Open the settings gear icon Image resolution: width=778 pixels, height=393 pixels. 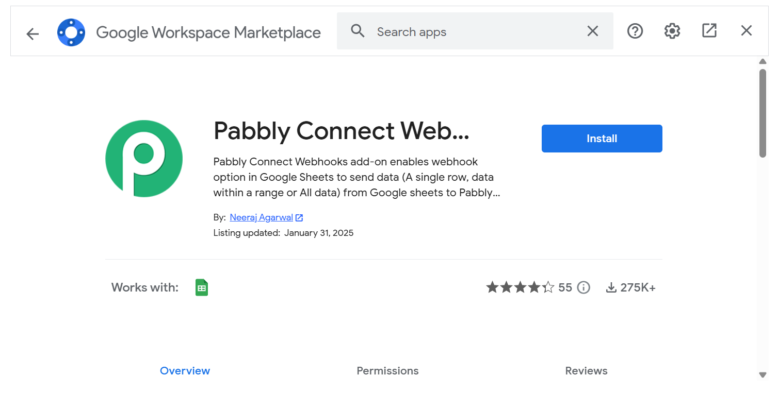(672, 31)
